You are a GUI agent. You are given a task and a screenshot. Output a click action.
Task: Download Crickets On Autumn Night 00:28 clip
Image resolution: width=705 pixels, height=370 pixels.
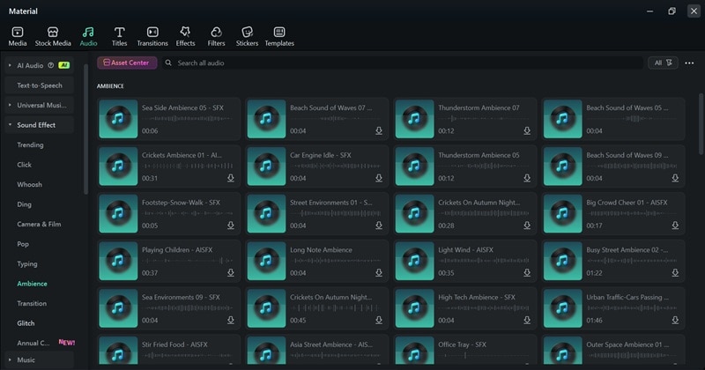click(x=527, y=226)
